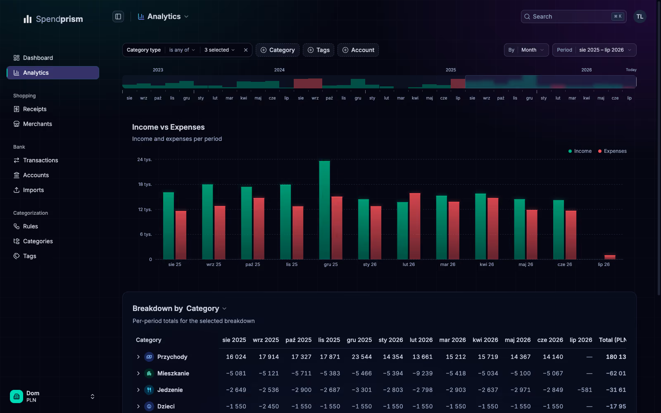Click the Dzieci value −2 450
Image resolution: width=661 pixels, height=413 pixels.
point(269,406)
